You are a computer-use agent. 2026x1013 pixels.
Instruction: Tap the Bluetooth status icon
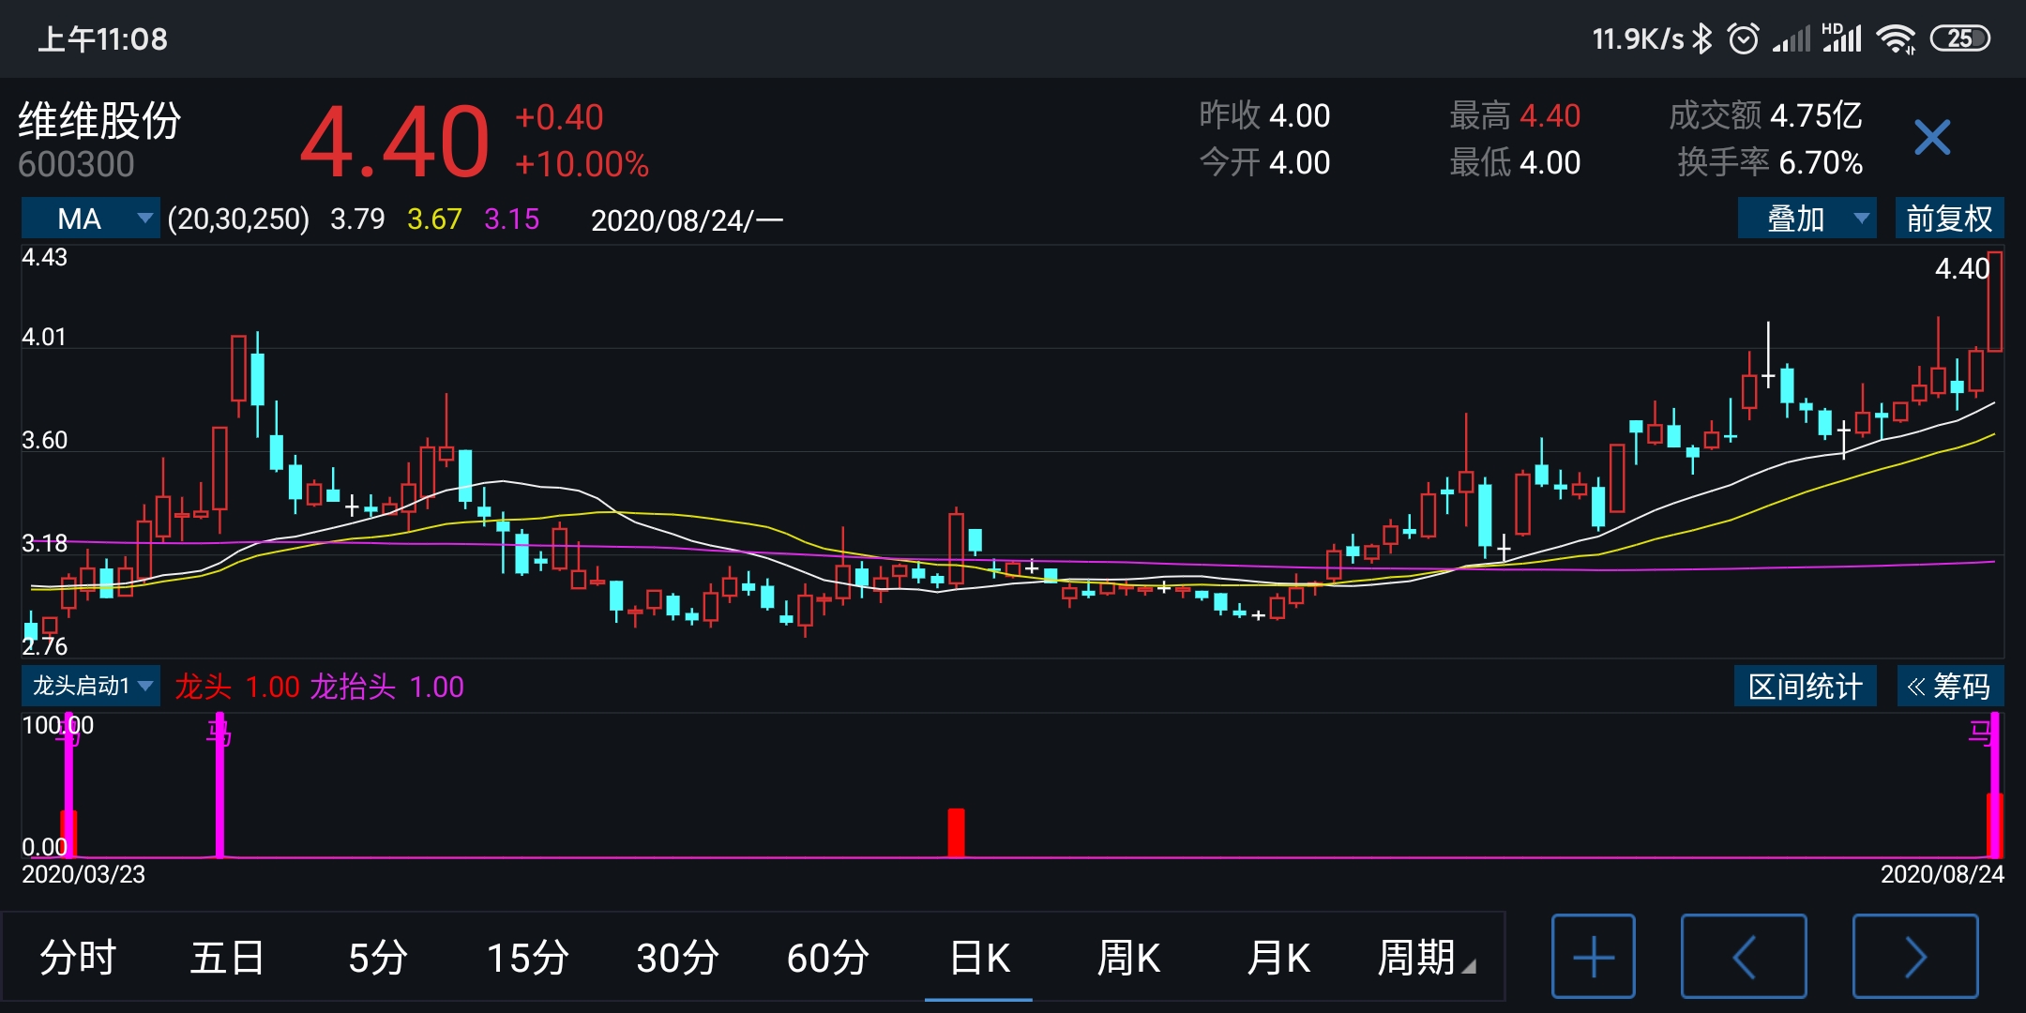pyautogui.click(x=1702, y=38)
